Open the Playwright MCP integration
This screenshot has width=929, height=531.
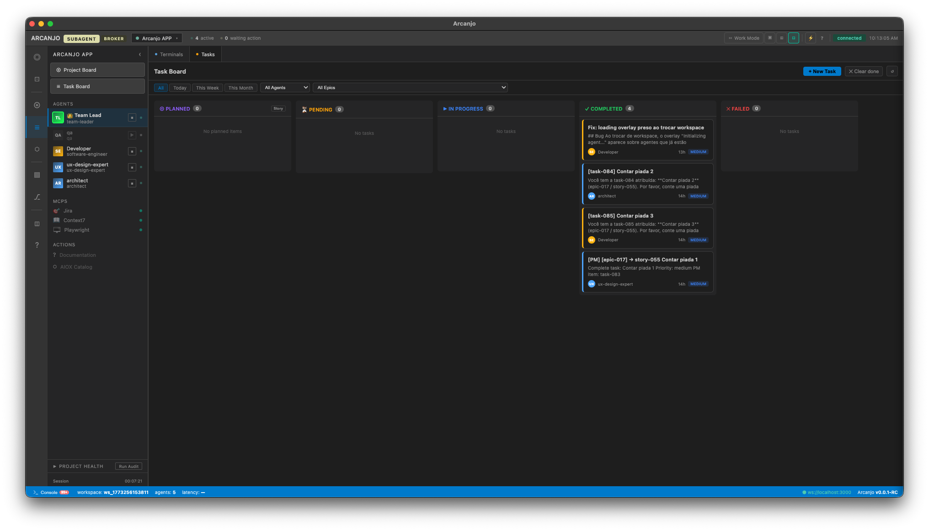coord(76,230)
